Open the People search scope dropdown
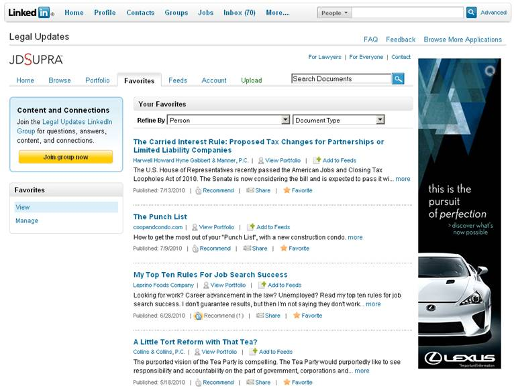Image resolution: width=514 pixels, height=390 pixels. click(334, 13)
